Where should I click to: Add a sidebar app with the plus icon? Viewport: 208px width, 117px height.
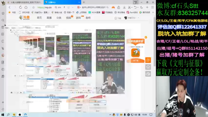point(3,102)
